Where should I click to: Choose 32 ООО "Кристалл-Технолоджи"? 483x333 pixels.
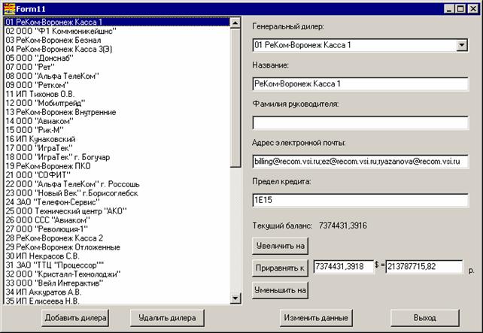coord(117,274)
